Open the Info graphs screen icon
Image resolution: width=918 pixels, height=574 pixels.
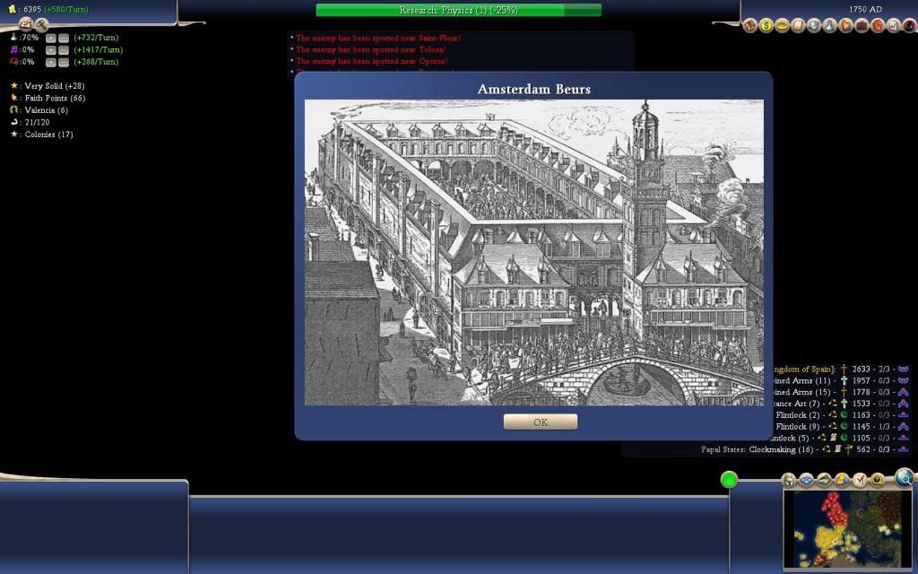(x=892, y=25)
